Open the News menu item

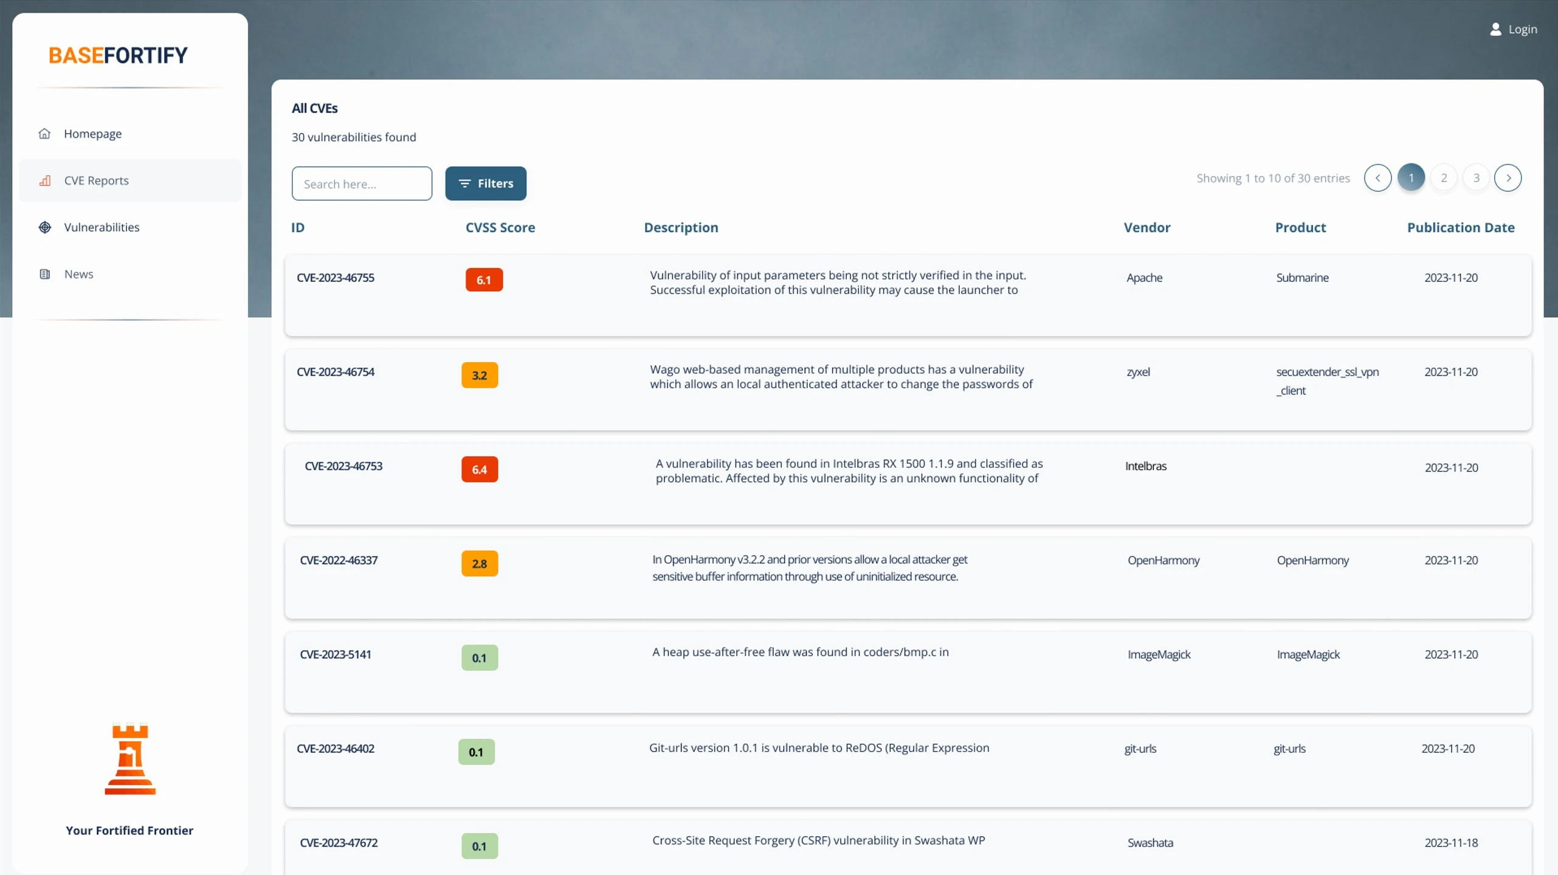(x=78, y=273)
